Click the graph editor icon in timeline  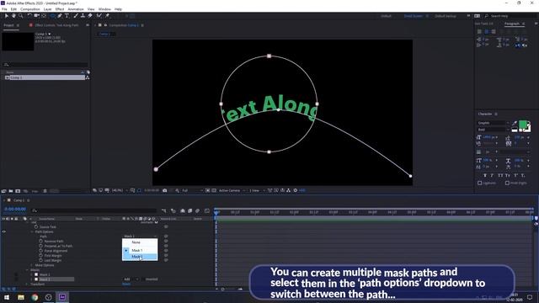coord(207,211)
